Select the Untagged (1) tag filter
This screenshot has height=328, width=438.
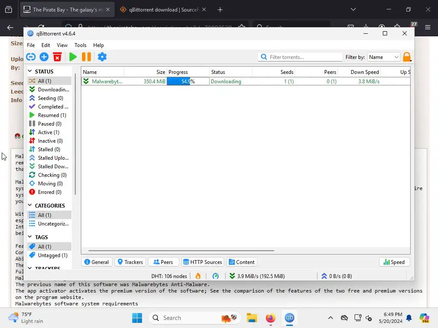(x=50, y=255)
